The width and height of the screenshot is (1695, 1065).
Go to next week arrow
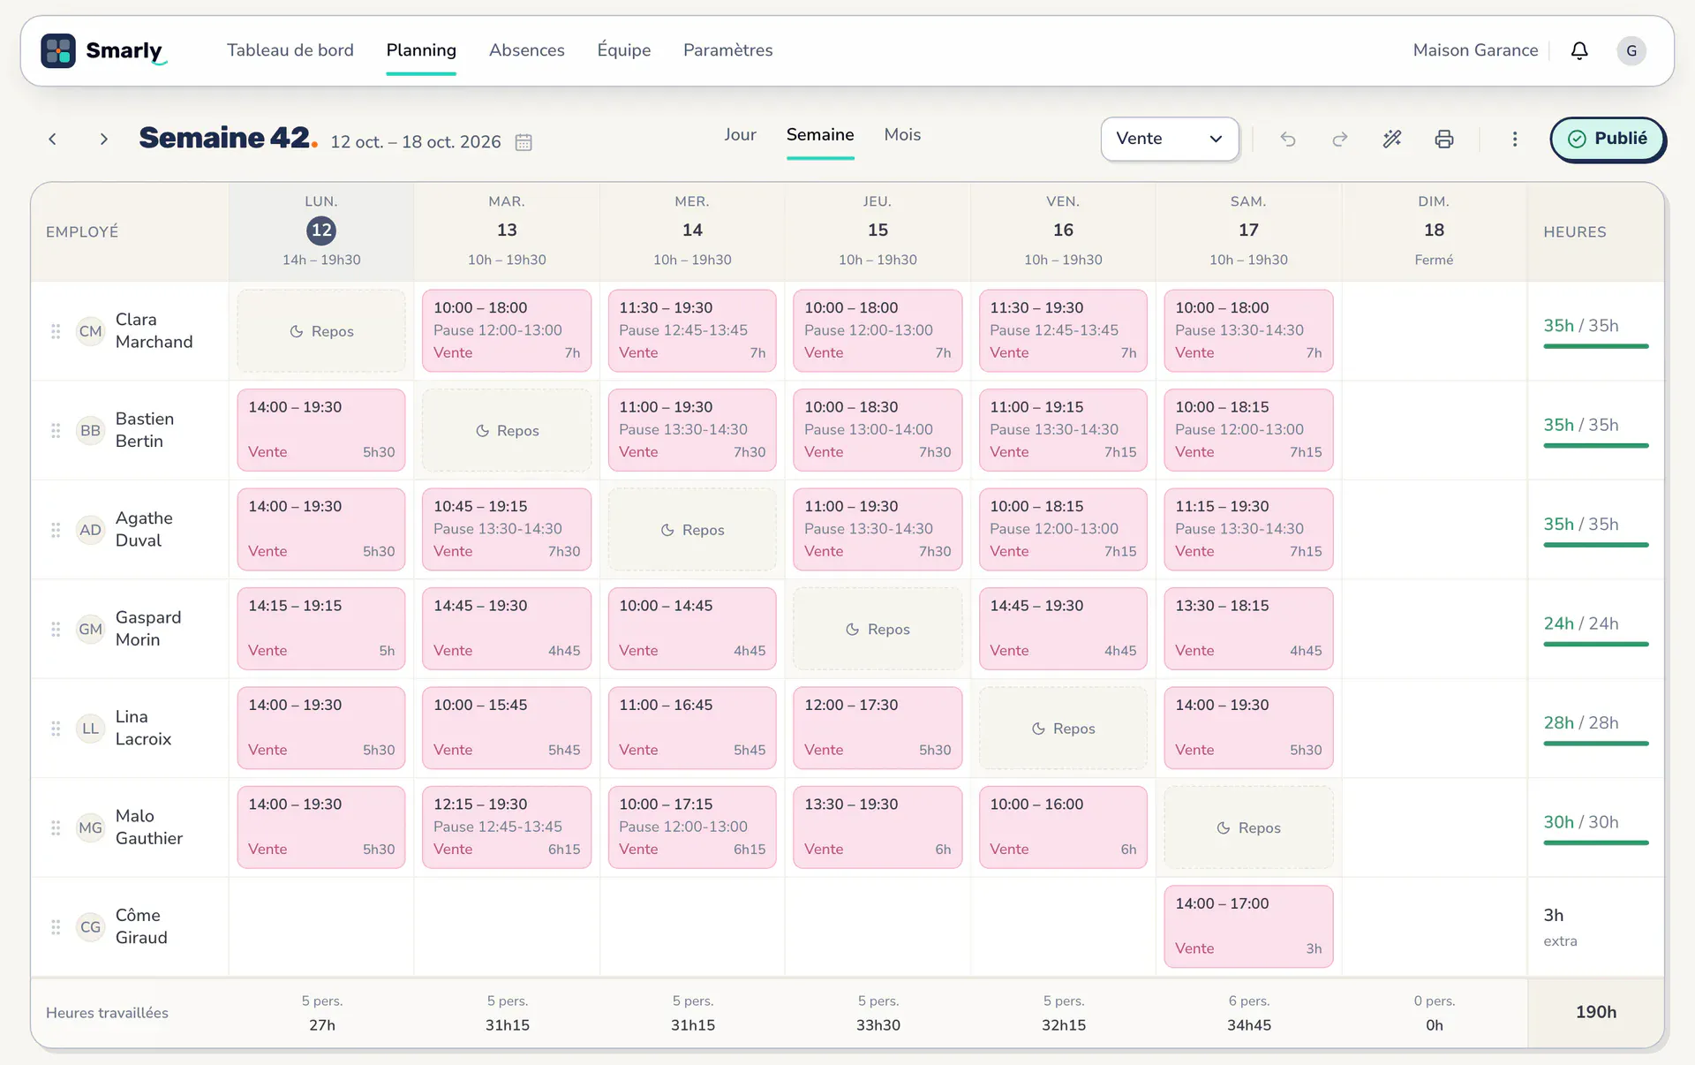(104, 139)
